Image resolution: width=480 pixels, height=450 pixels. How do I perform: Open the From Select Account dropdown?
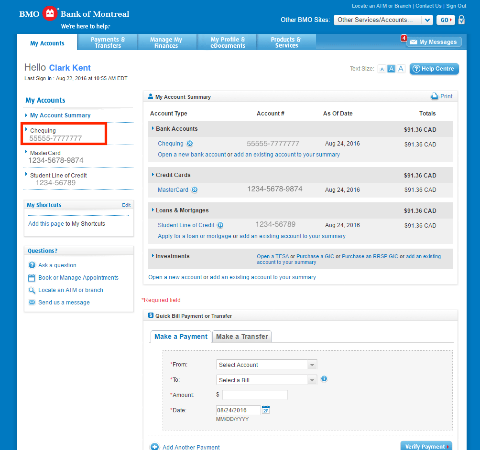tap(266, 365)
